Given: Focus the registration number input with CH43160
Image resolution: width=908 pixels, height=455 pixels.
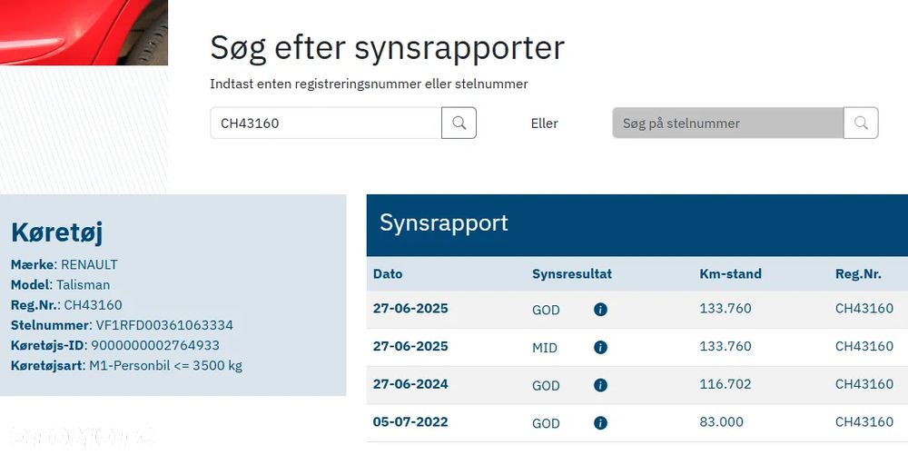Looking at the screenshot, I should click(325, 124).
